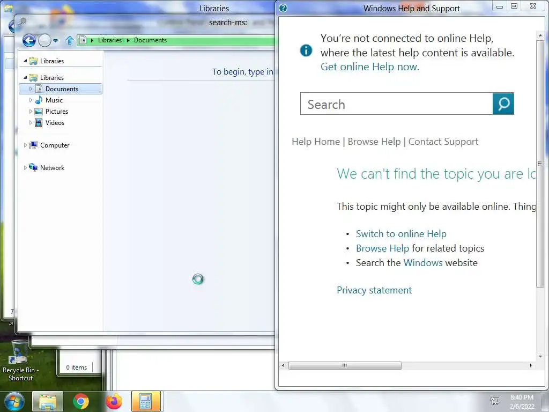Click the network tray icon
The image size is (549, 412).
tap(495, 401)
